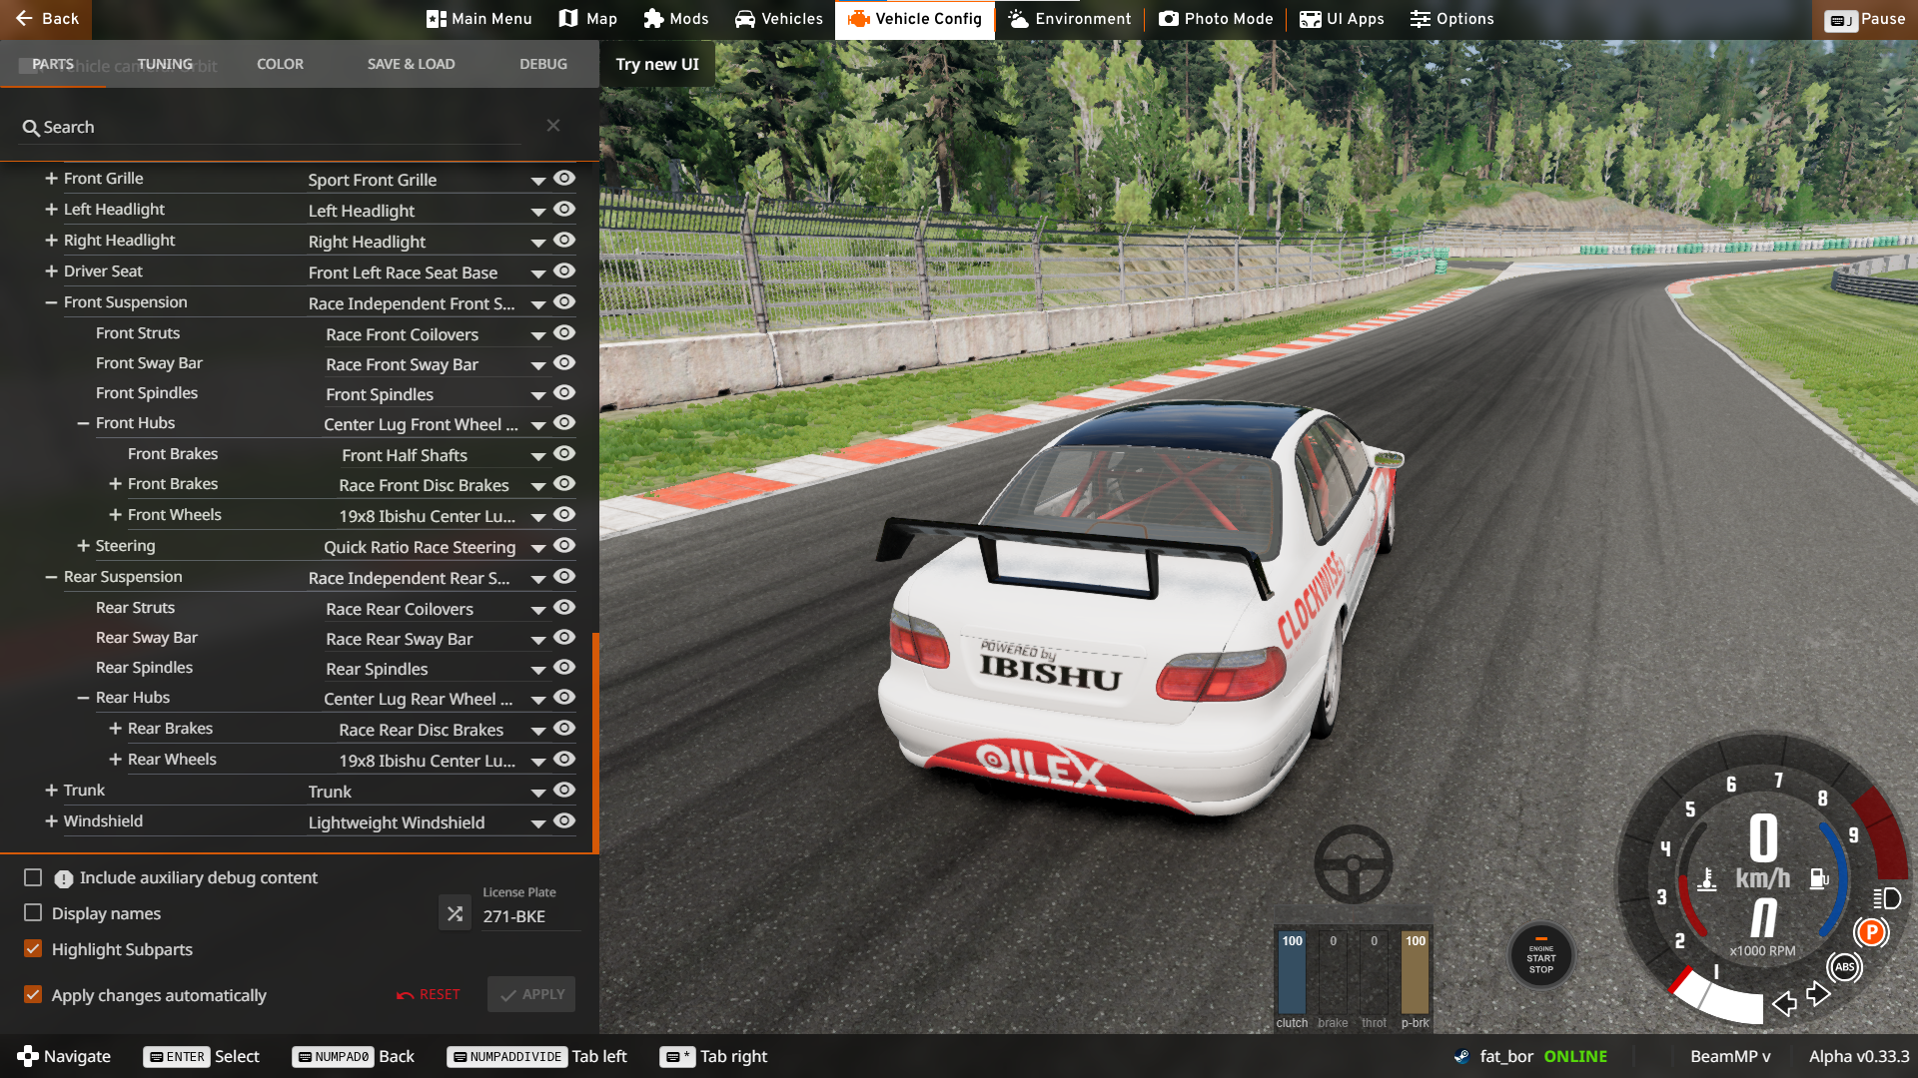Toggle visibility of Left Headlight

(x=564, y=209)
